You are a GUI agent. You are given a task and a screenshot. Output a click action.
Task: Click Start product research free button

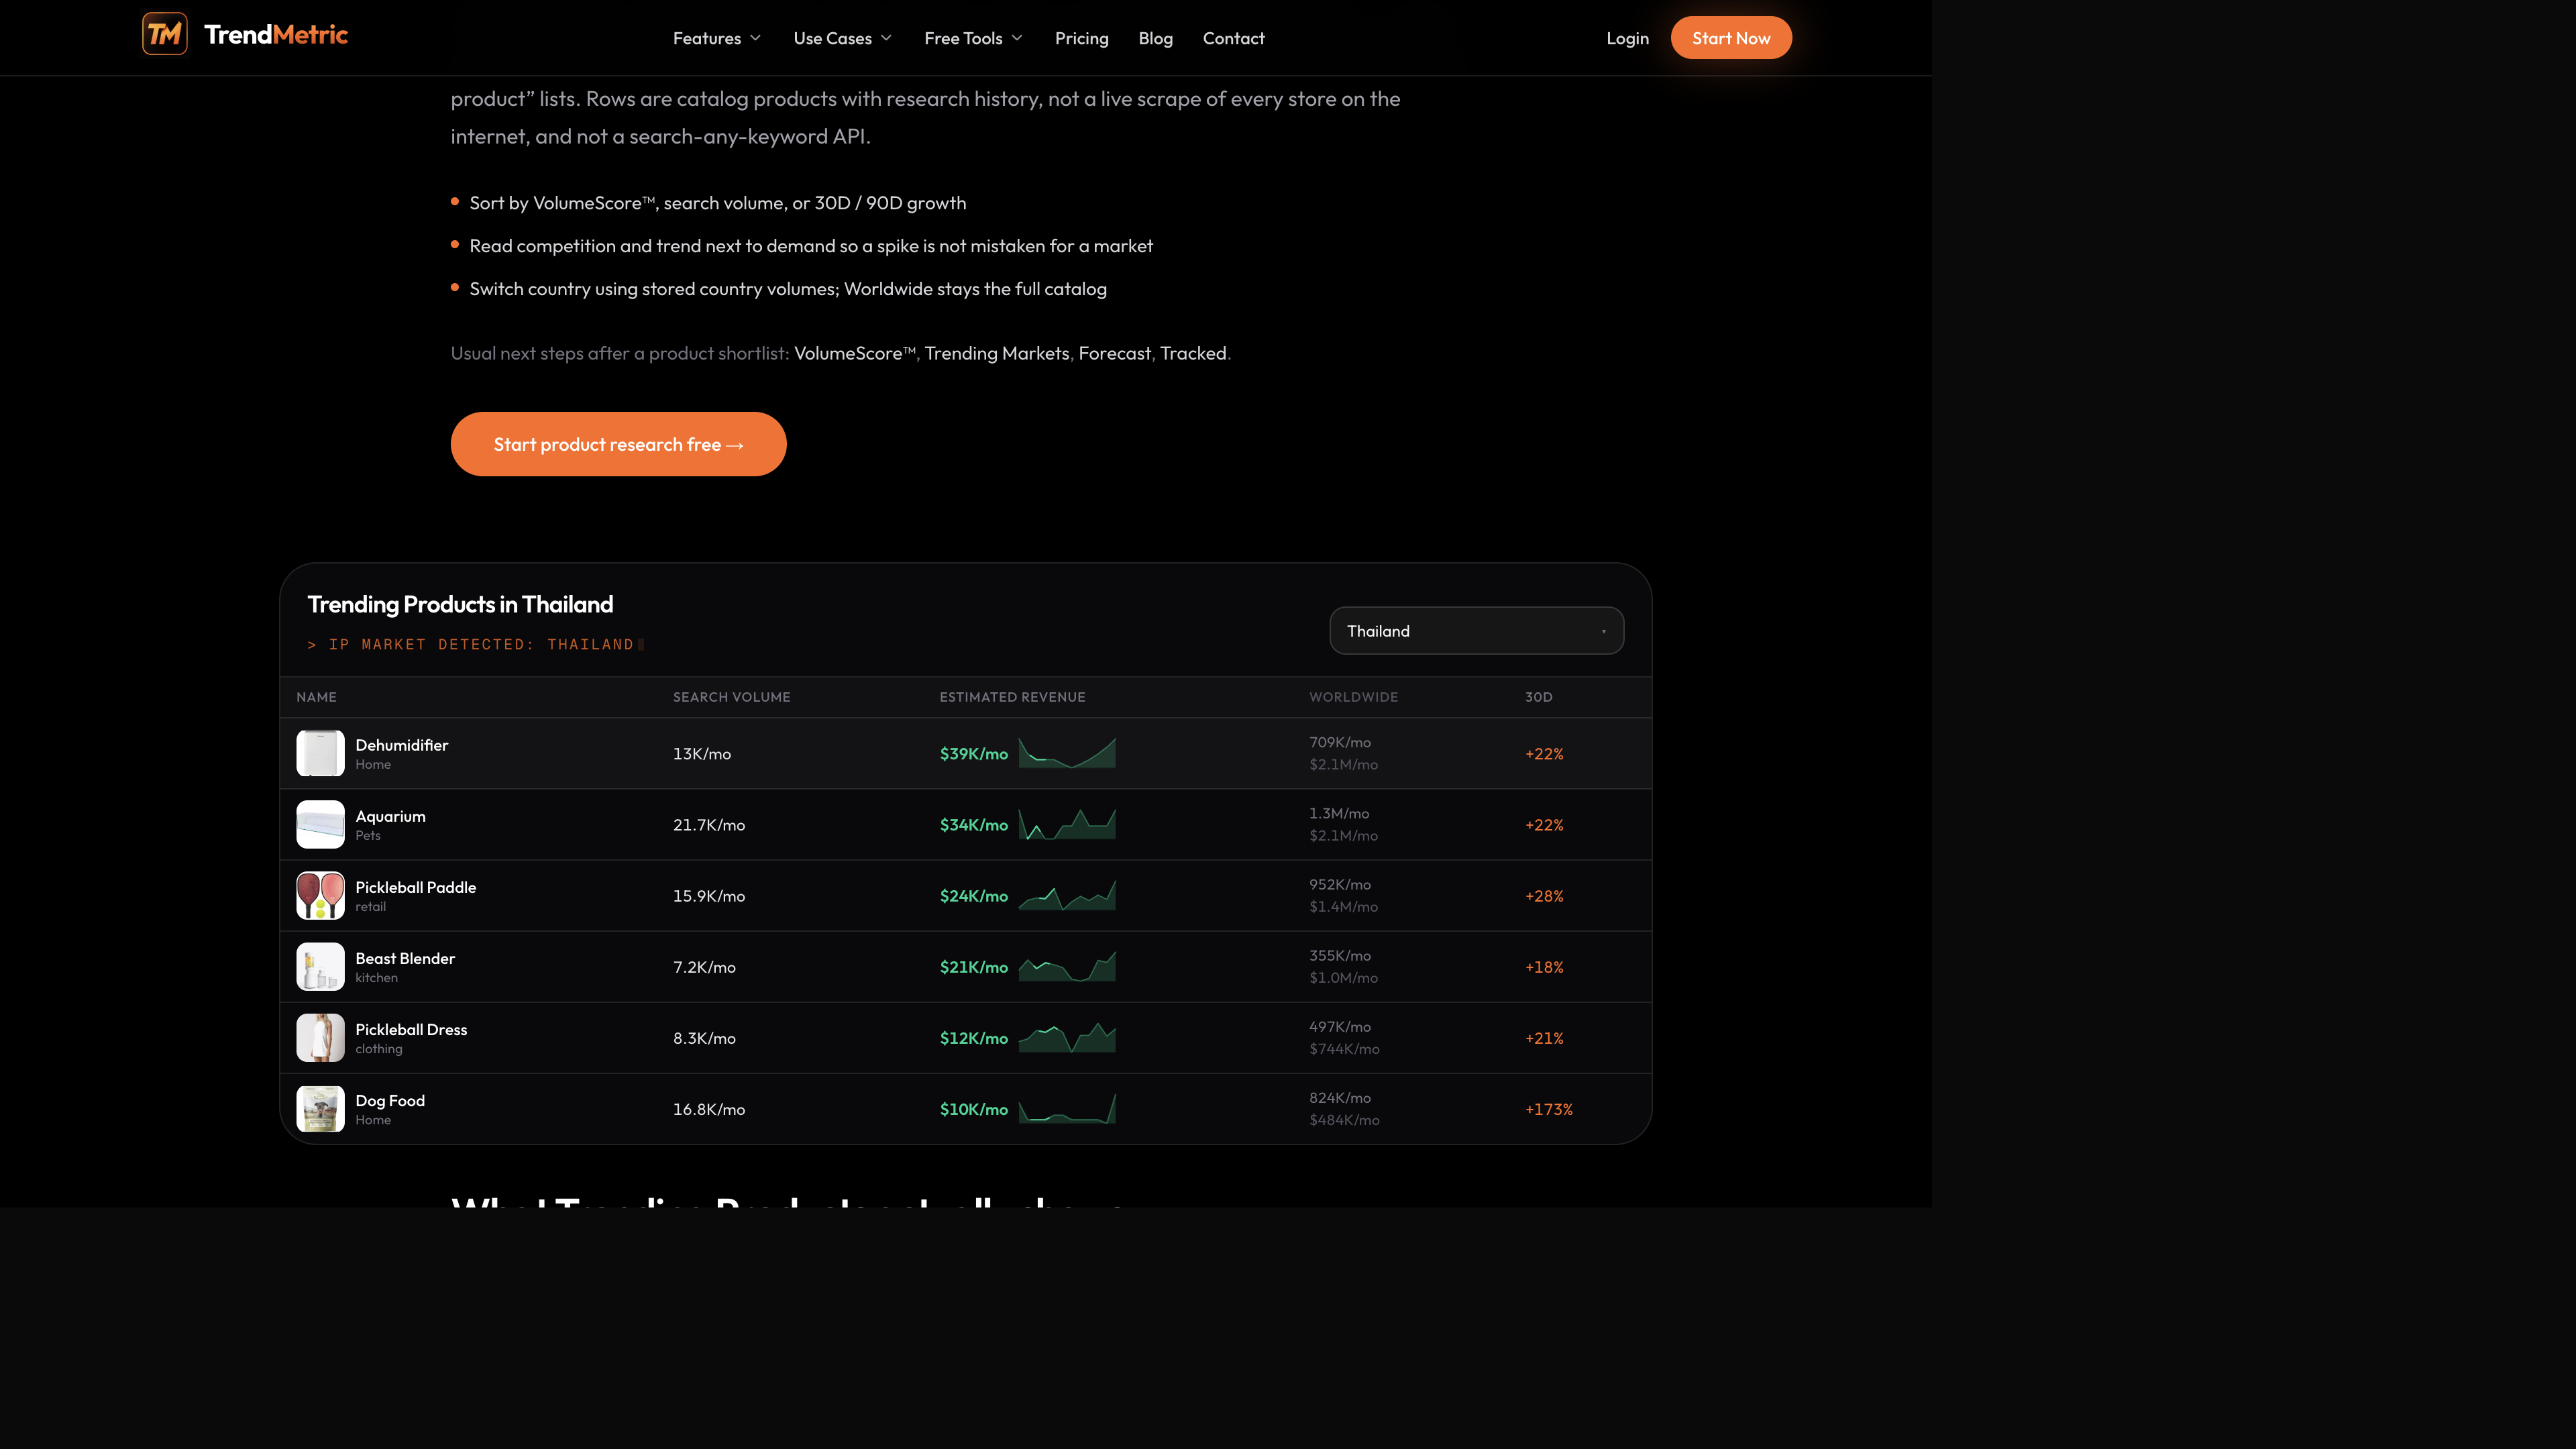[618, 444]
